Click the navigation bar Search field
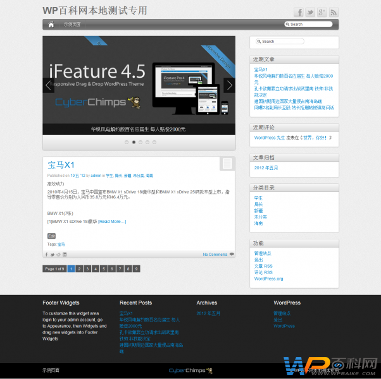 (308, 24)
